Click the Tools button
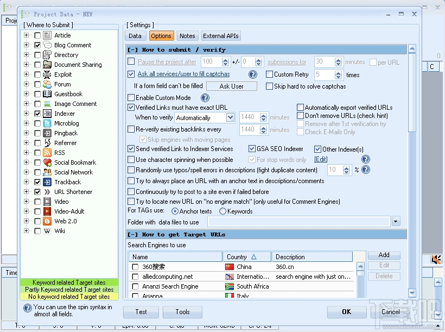The image size is (445, 332). (x=182, y=312)
